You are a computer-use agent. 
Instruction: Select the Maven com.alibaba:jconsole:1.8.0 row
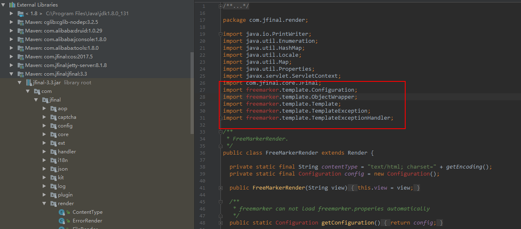(97, 39)
